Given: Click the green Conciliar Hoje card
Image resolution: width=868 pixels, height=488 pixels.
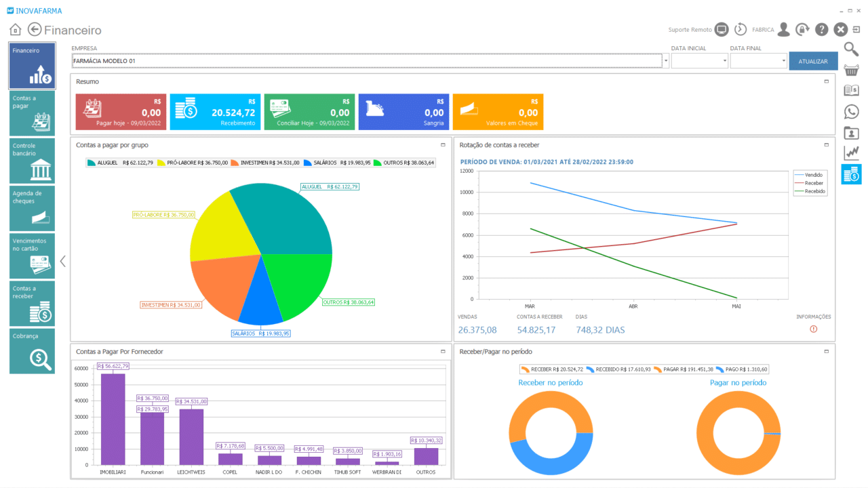Looking at the screenshot, I should point(309,112).
